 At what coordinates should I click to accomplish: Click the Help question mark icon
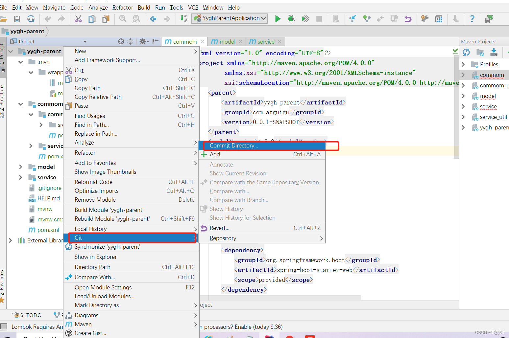(x=472, y=19)
